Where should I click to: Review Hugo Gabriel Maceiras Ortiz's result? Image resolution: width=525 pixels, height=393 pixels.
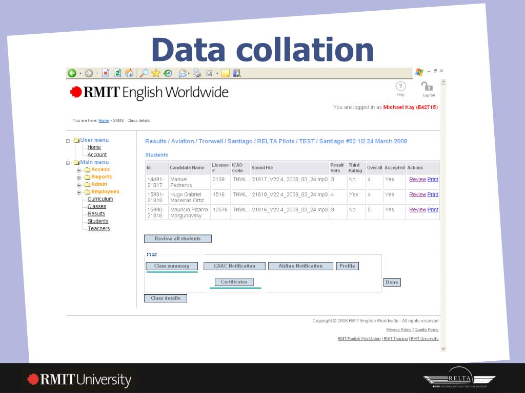[417, 194]
